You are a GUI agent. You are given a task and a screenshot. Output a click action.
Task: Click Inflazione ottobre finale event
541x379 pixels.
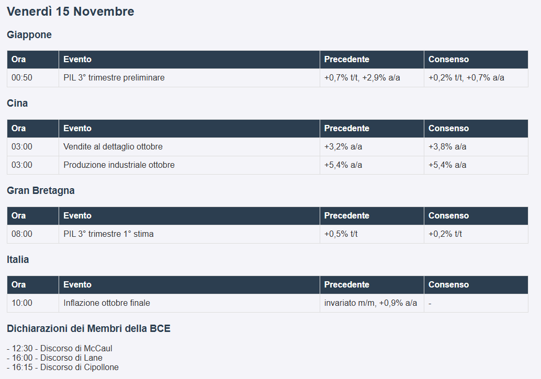107,303
